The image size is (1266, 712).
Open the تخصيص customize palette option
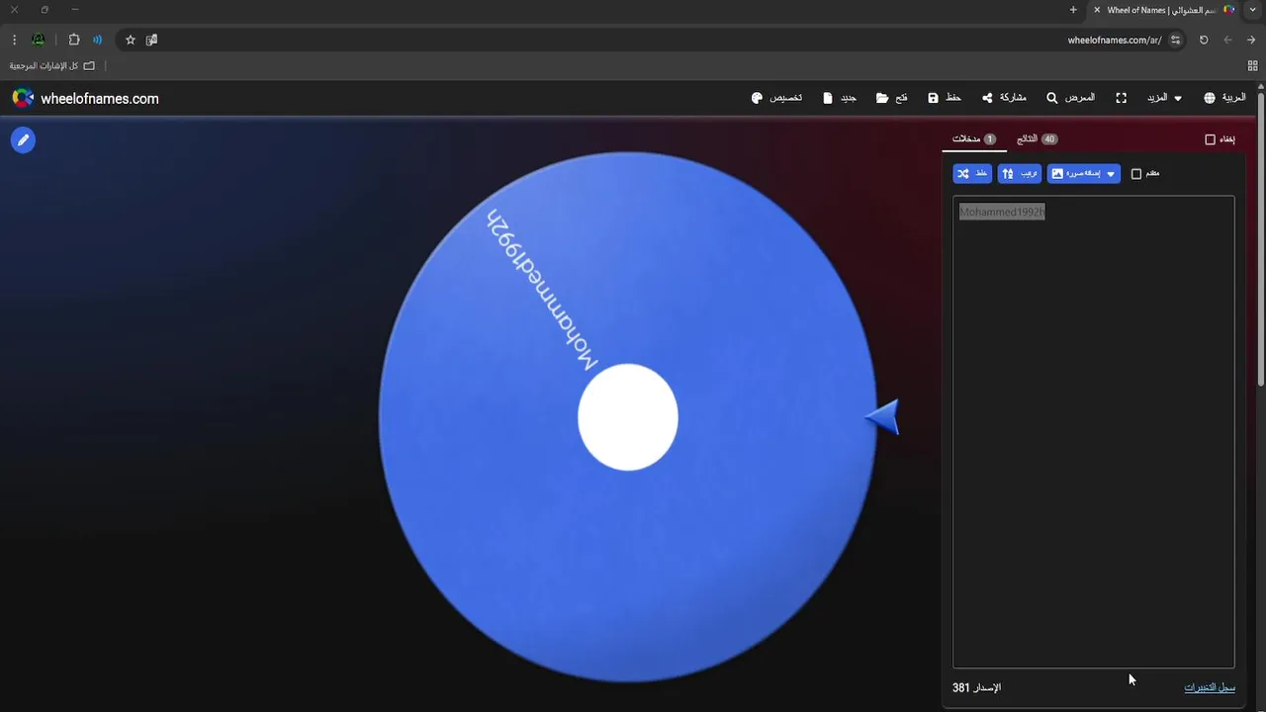(777, 98)
